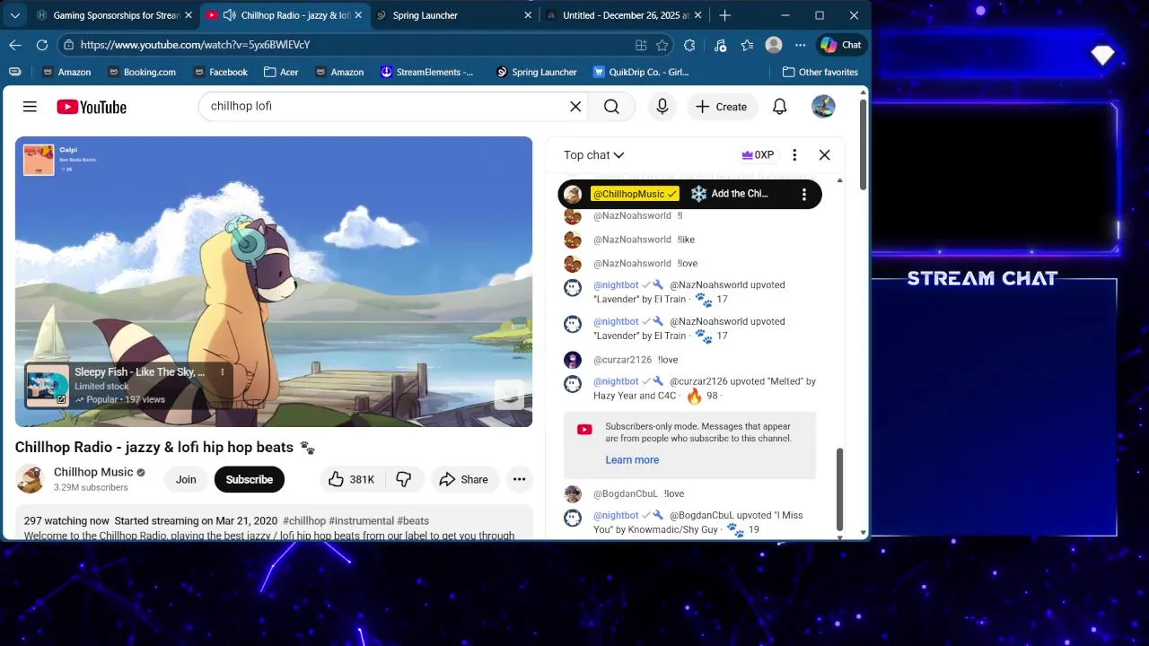Go to the YouTube home logo
1149x646 pixels.
point(92,107)
